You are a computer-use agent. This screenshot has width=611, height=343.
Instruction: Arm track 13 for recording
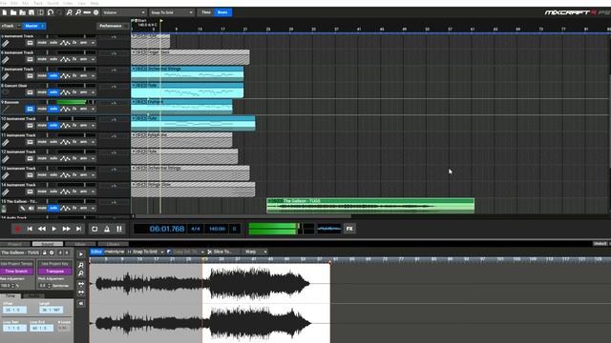(83, 175)
